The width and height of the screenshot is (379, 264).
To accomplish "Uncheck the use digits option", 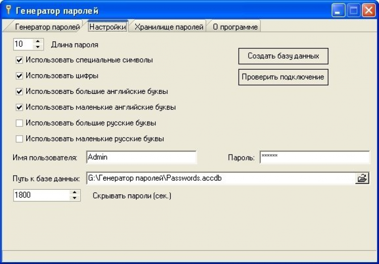I will click(20, 76).
